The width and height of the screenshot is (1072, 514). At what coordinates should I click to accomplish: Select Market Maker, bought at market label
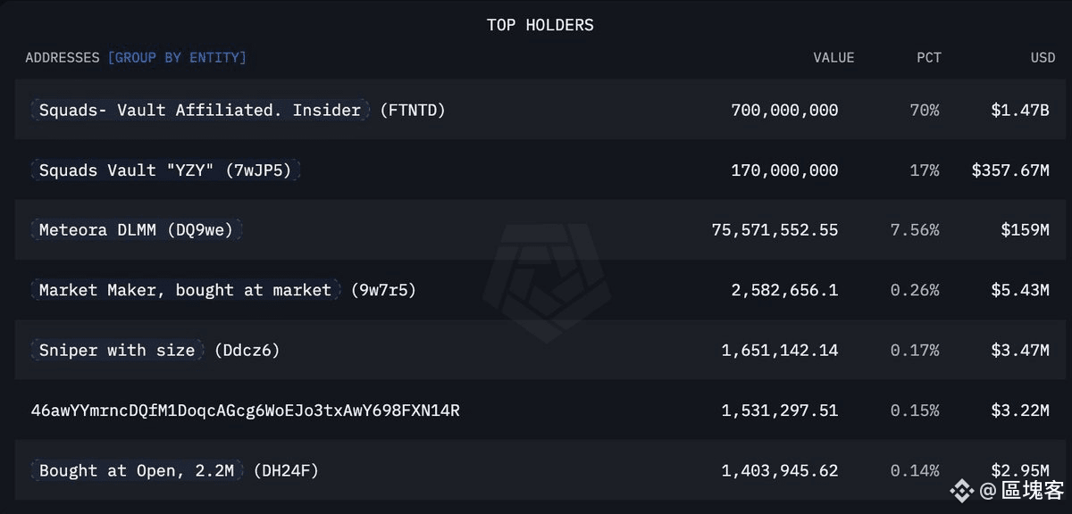[x=185, y=290]
